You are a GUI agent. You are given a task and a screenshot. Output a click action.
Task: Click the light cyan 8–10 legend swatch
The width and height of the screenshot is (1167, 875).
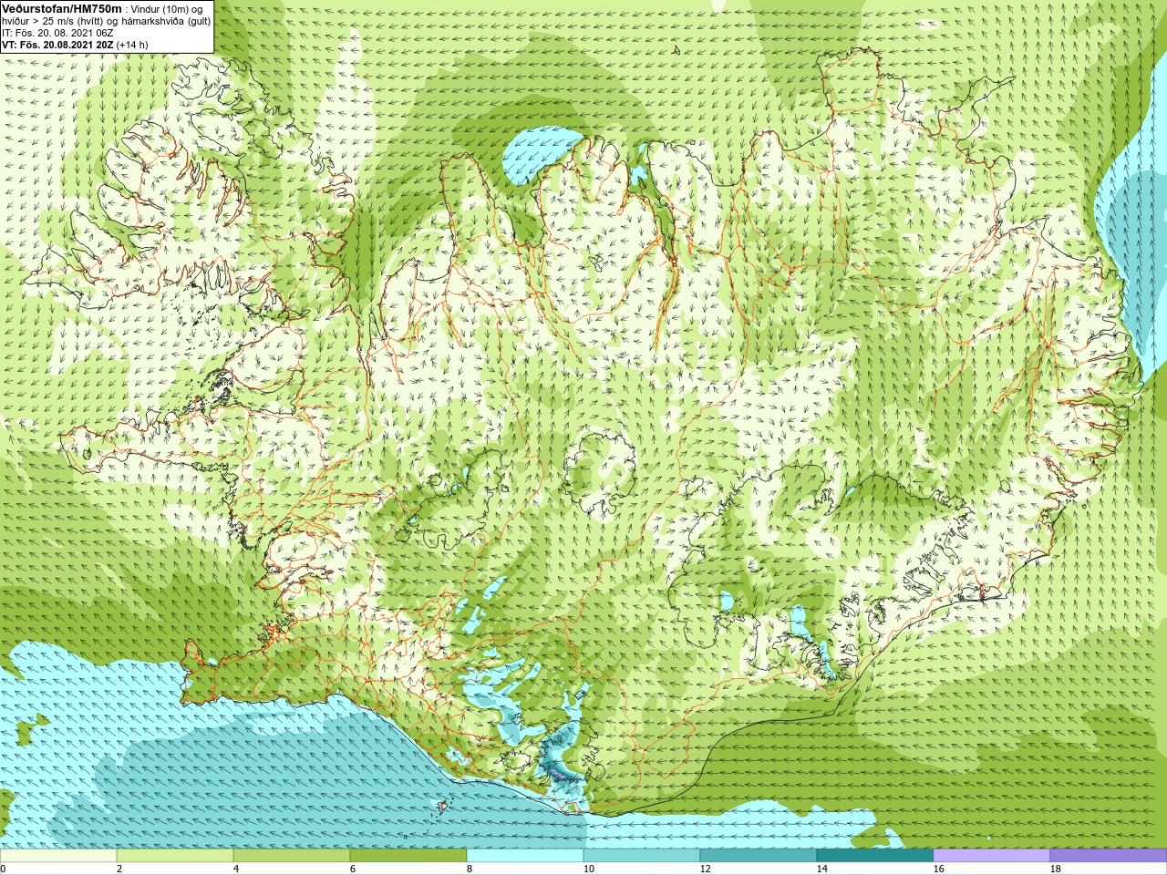525,856
